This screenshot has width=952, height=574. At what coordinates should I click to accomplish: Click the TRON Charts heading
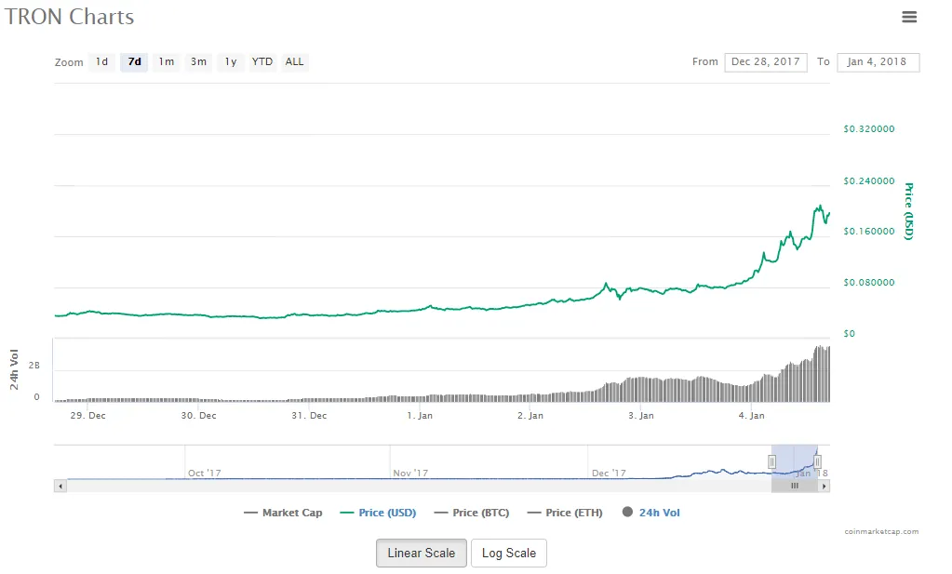(69, 17)
